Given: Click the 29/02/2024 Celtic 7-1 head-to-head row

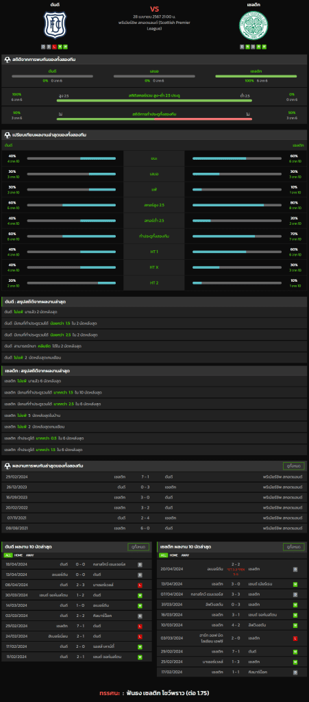Looking at the screenshot, I should (x=154, y=477).
